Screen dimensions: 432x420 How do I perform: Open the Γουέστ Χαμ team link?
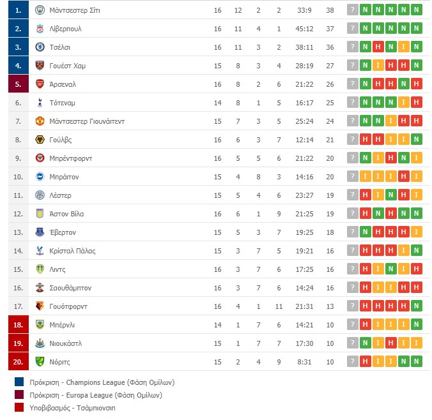coord(68,66)
